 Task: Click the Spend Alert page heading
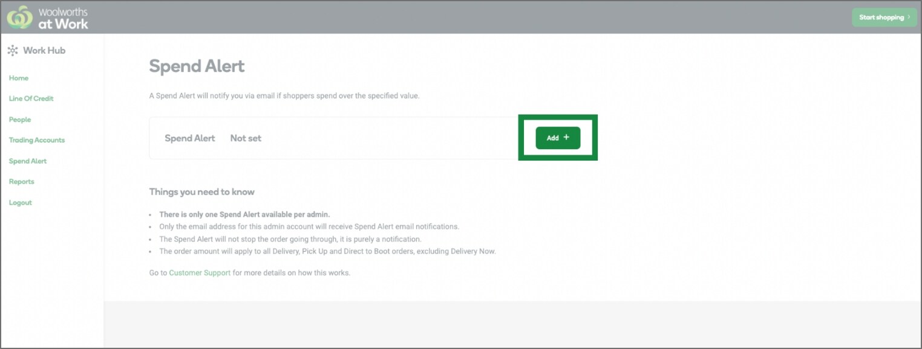click(x=197, y=66)
